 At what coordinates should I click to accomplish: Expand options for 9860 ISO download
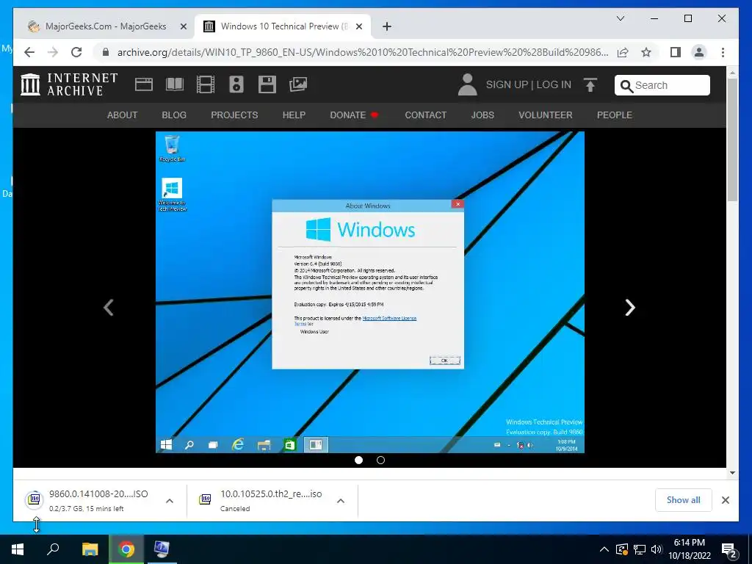click(170, 501)
